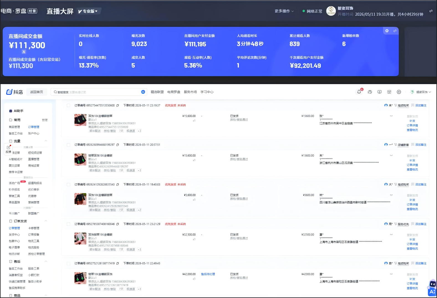Expand the 更多操作 dropdown menu
Image resolution: width=437 pixels, height=298 pixels.
[284, 11]
